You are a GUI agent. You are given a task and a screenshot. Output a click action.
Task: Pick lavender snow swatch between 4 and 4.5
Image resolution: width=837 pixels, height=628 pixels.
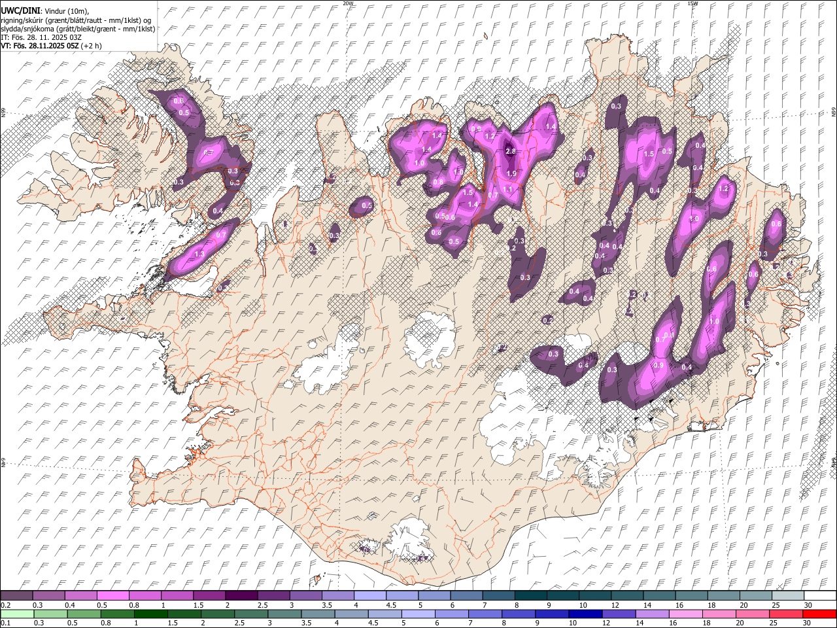tap(369, 595)
